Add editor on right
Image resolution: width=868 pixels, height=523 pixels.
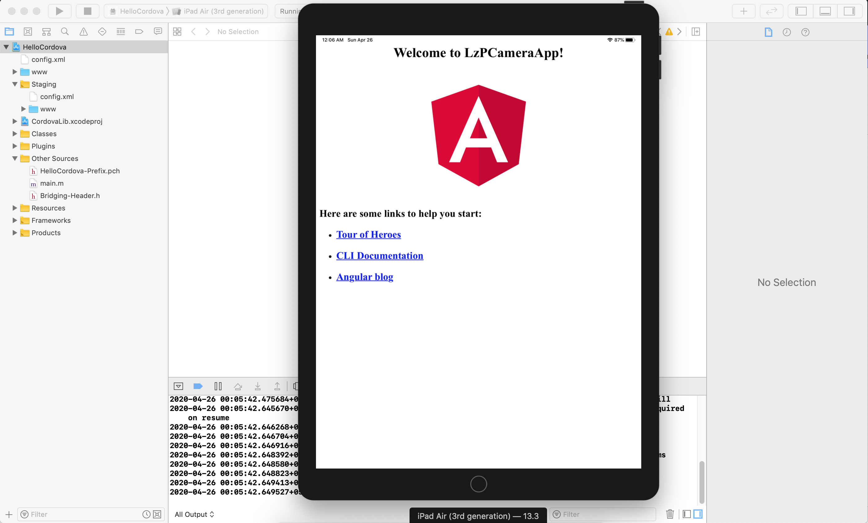pyautogui.click(x=696, y=32)
